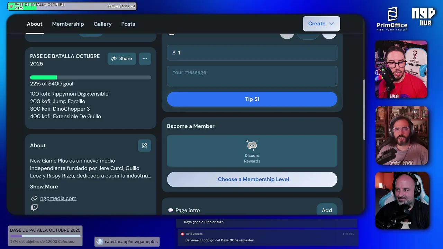443x249 pixels.
Task: Select the bottom webcam feed, gaming chair
Action: click(x=402, y=201)
